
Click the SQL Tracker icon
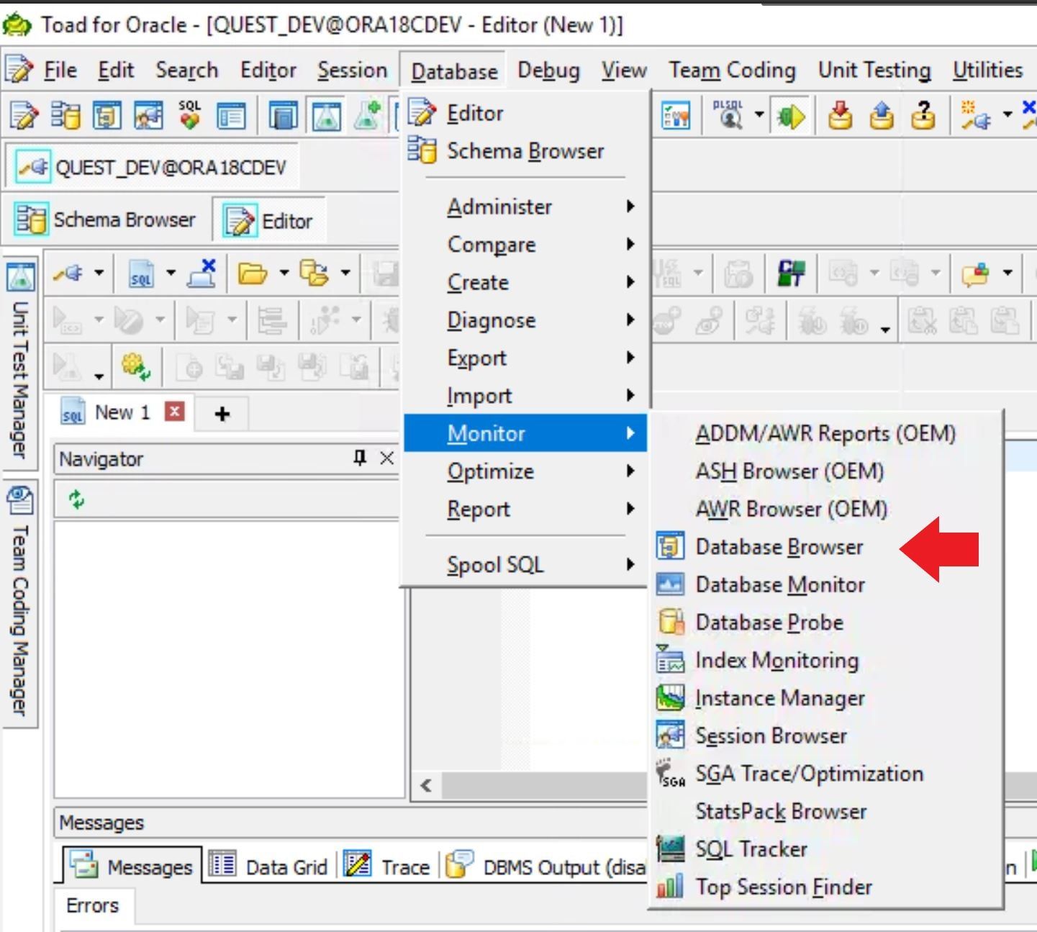(670, 849)
